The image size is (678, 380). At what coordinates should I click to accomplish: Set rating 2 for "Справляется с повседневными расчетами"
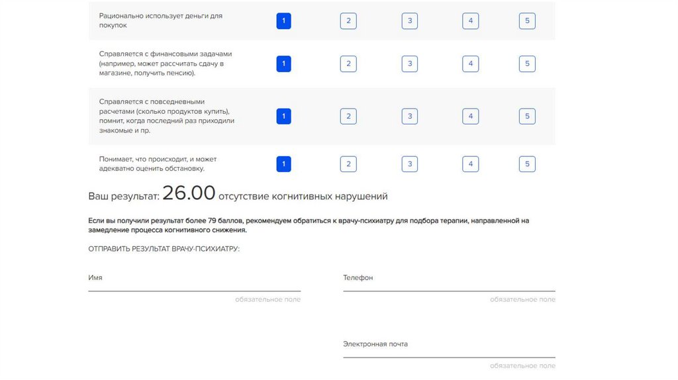(348, 117)
